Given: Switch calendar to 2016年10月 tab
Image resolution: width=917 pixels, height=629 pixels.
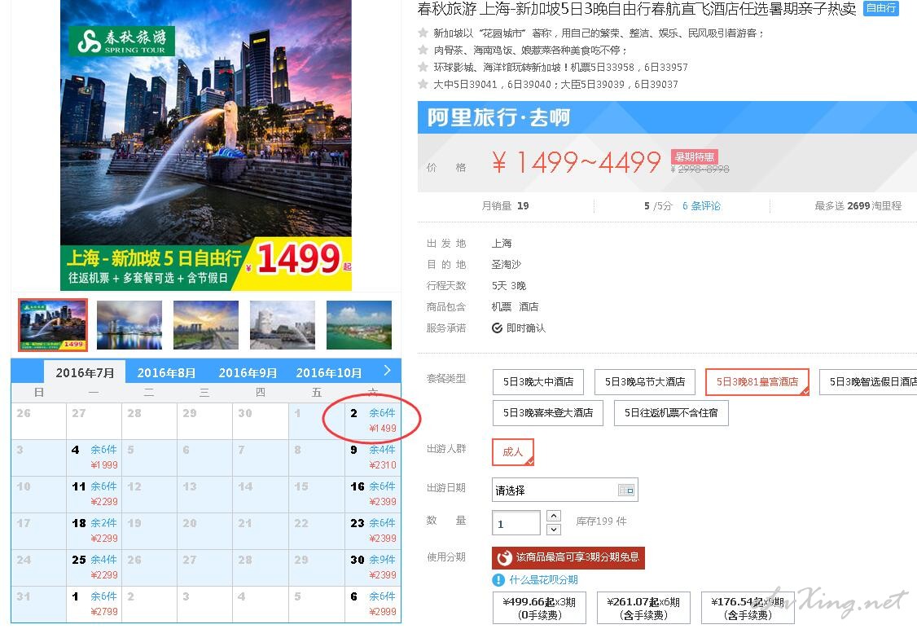Looking at the screenshot, I should 329,372.
